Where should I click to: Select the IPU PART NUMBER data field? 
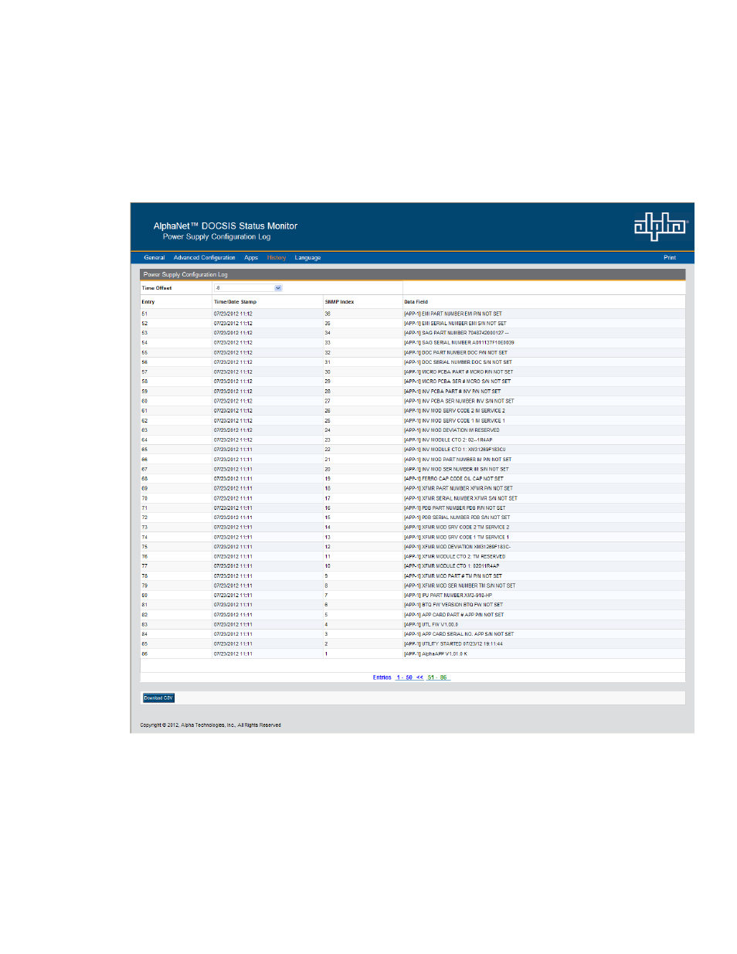pyautogui.click(x=448, y=596)
